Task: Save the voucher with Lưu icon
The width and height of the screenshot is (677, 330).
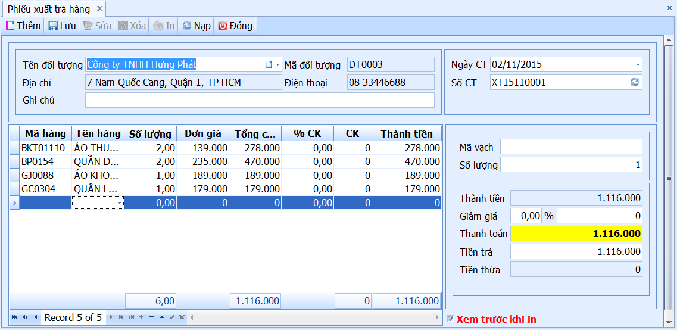Action: 53,26
